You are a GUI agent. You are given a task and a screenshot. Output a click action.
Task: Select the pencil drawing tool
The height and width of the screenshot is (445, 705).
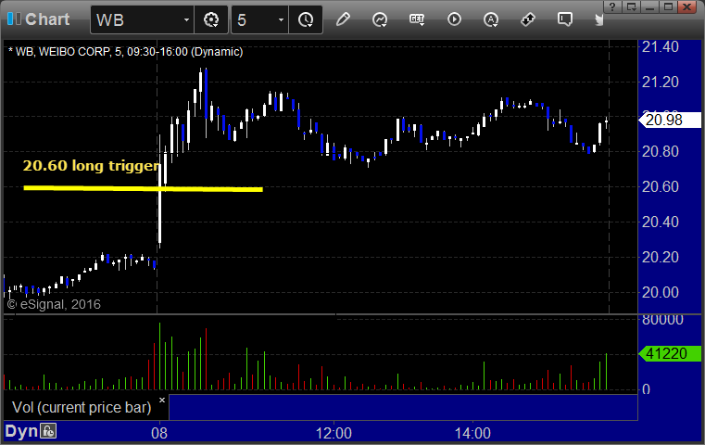point(343,19)
